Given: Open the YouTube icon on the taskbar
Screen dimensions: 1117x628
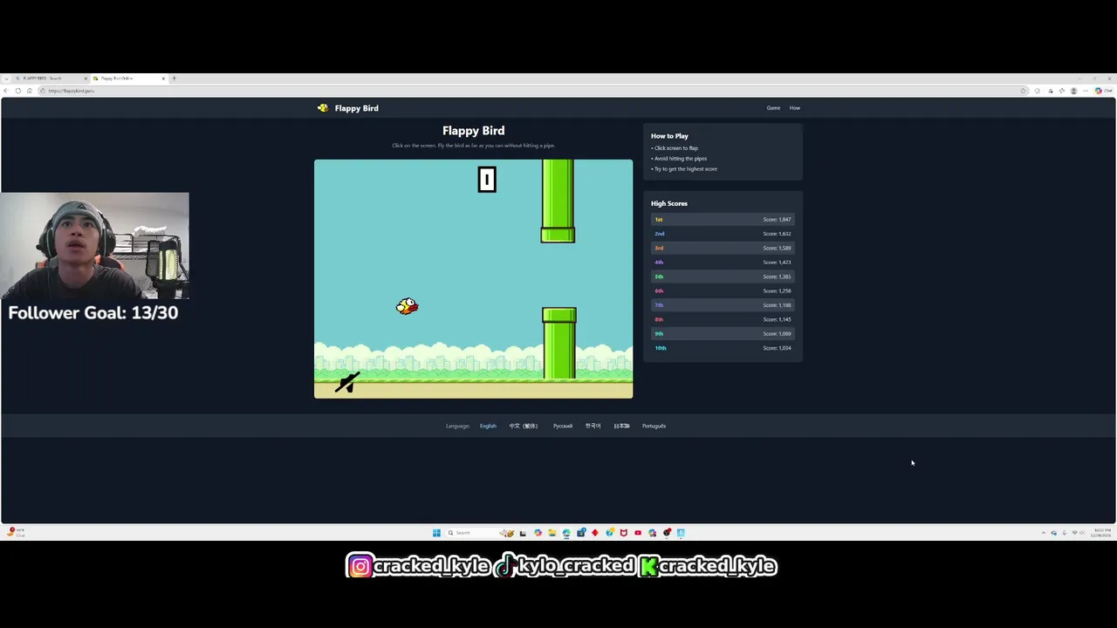Looking at the screenshot, I should 638,533.
